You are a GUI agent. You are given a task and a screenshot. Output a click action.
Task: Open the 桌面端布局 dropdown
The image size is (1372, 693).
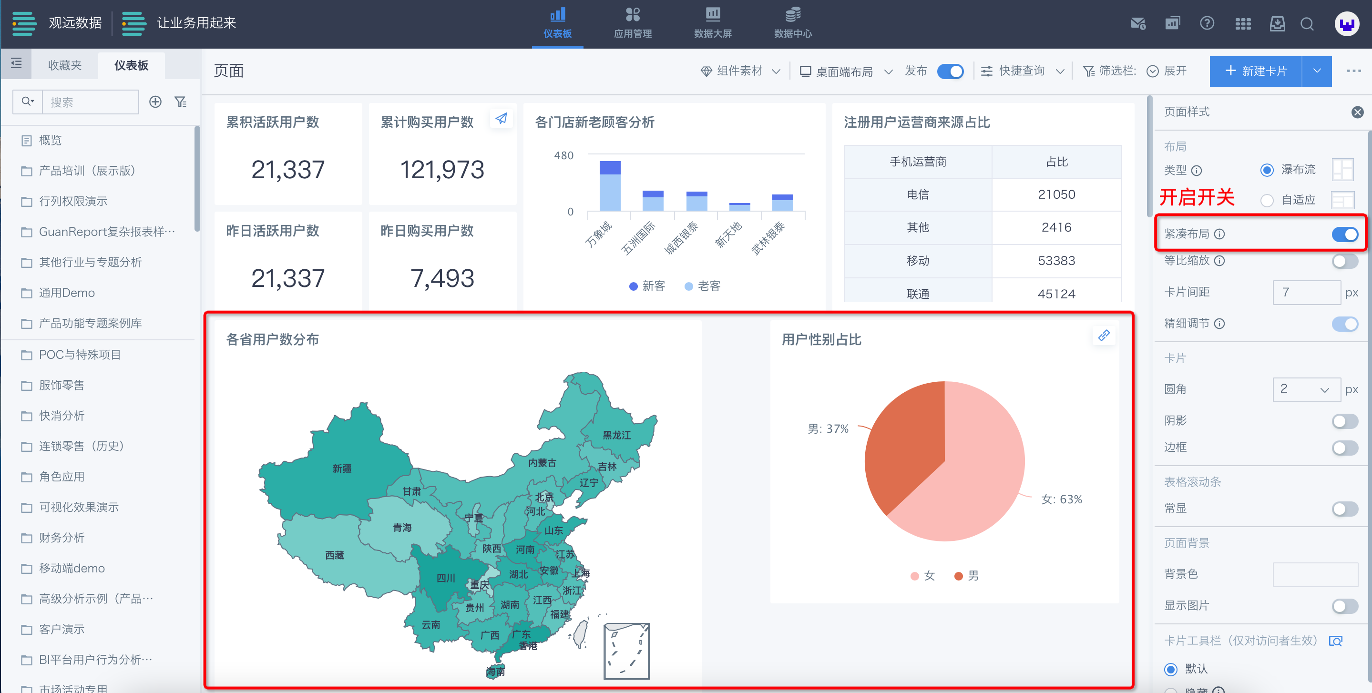846,71
